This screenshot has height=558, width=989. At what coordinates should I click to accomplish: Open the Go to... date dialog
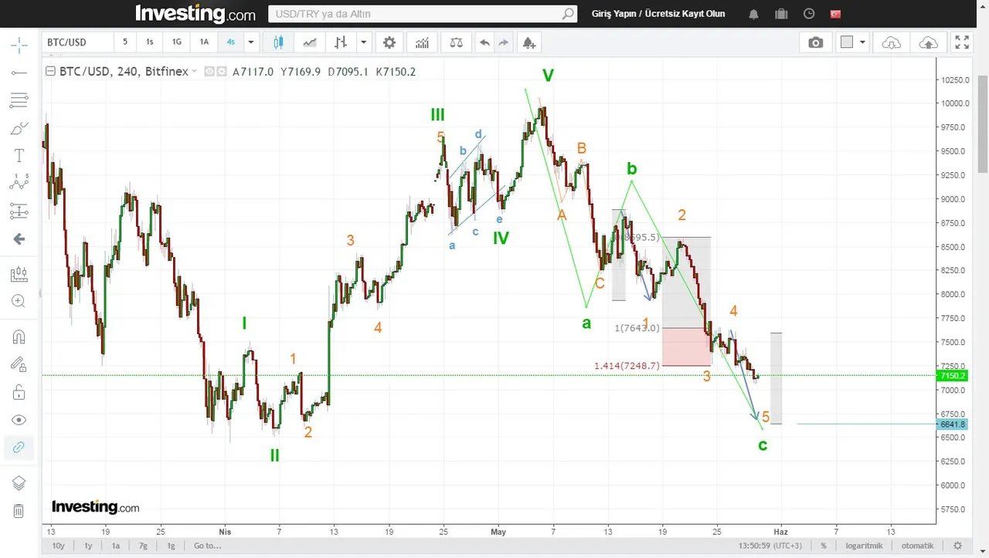208,546
